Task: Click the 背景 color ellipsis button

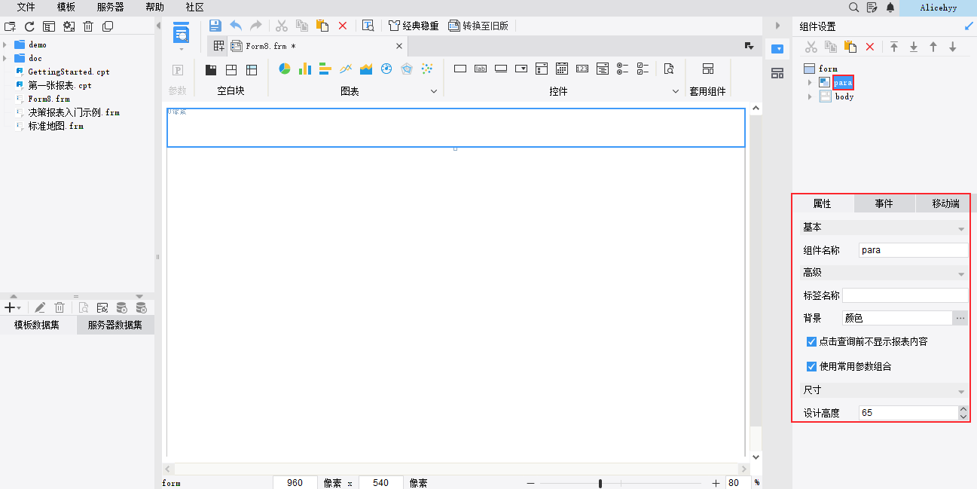Action: pos(960,318)
